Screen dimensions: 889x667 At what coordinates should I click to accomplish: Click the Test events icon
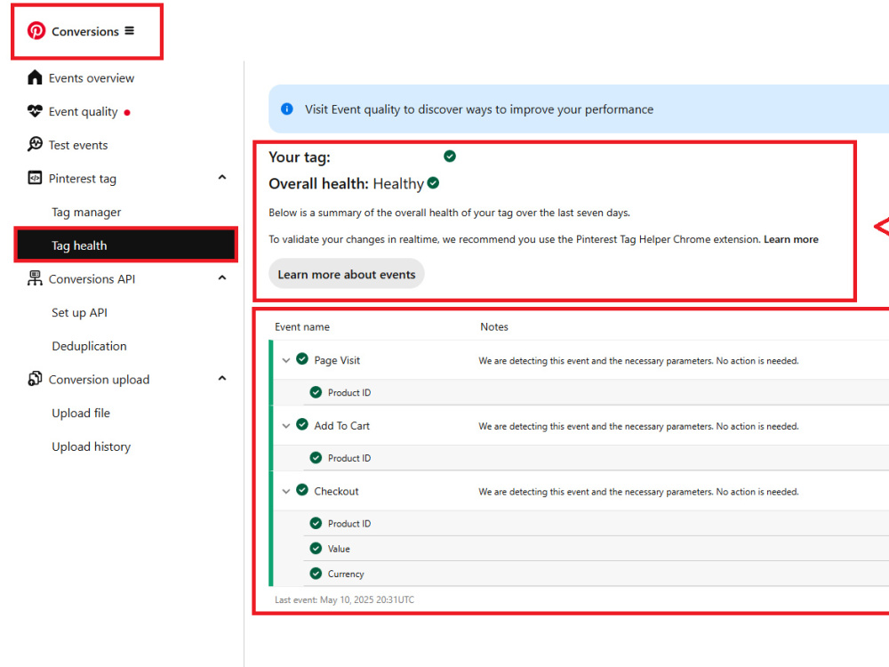[35, 144]
